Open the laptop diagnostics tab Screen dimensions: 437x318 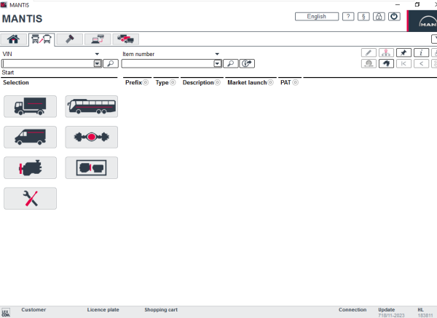[98, 39]
